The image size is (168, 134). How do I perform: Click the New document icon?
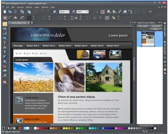tap(5, 11)
